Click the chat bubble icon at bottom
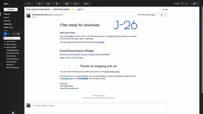 point(13,113)
